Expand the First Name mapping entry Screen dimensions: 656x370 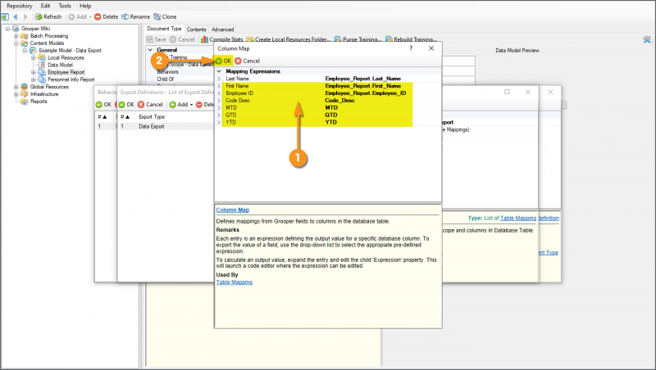click(219, 86)
